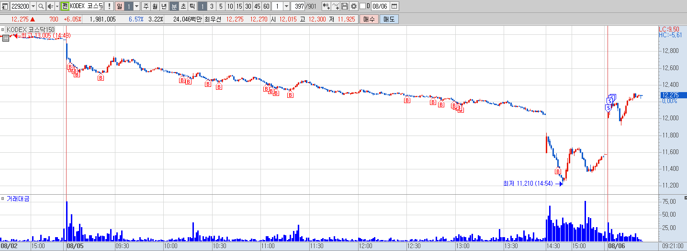Select the 45 minute interval
This screenshot has width=687, height=251.
(x=257, y=6)
